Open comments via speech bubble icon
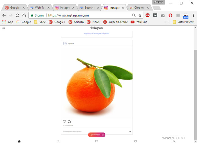 [x=69, y=122]
